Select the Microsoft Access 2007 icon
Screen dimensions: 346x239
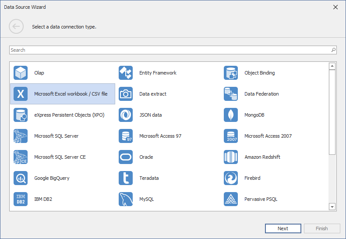click(230, 136)
